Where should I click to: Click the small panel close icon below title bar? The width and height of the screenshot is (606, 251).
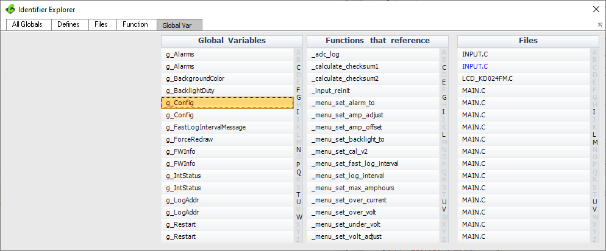600,25
